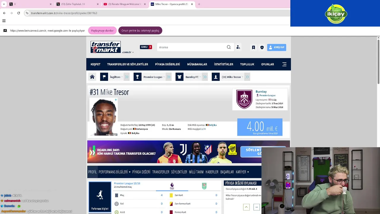
Task: Click the bookmark watchlist icon
Action: pos(253,47)
